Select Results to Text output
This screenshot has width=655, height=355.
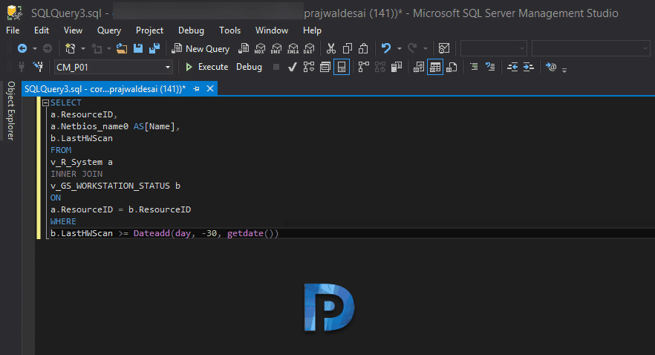click(x=419, y=67)
